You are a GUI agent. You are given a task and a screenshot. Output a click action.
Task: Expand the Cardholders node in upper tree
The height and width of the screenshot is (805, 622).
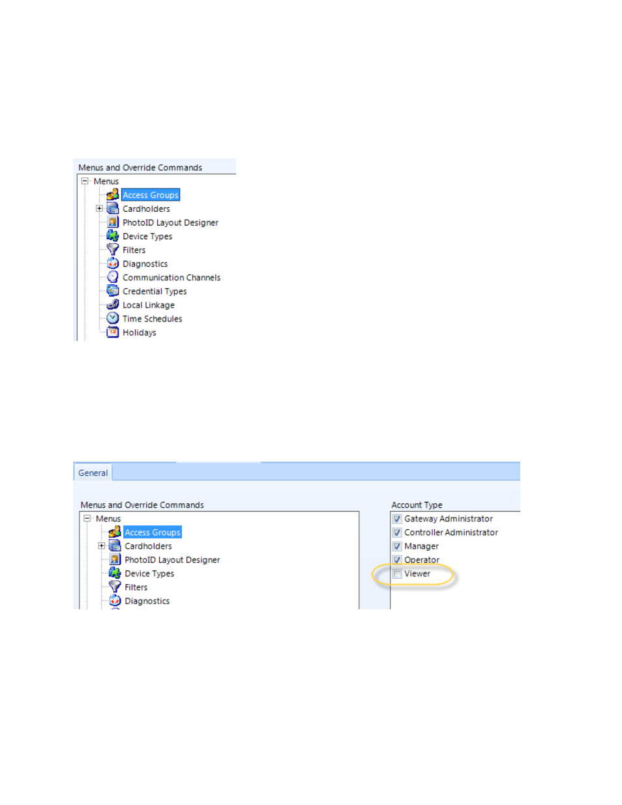pyautogui.click(x=99, y=209)
